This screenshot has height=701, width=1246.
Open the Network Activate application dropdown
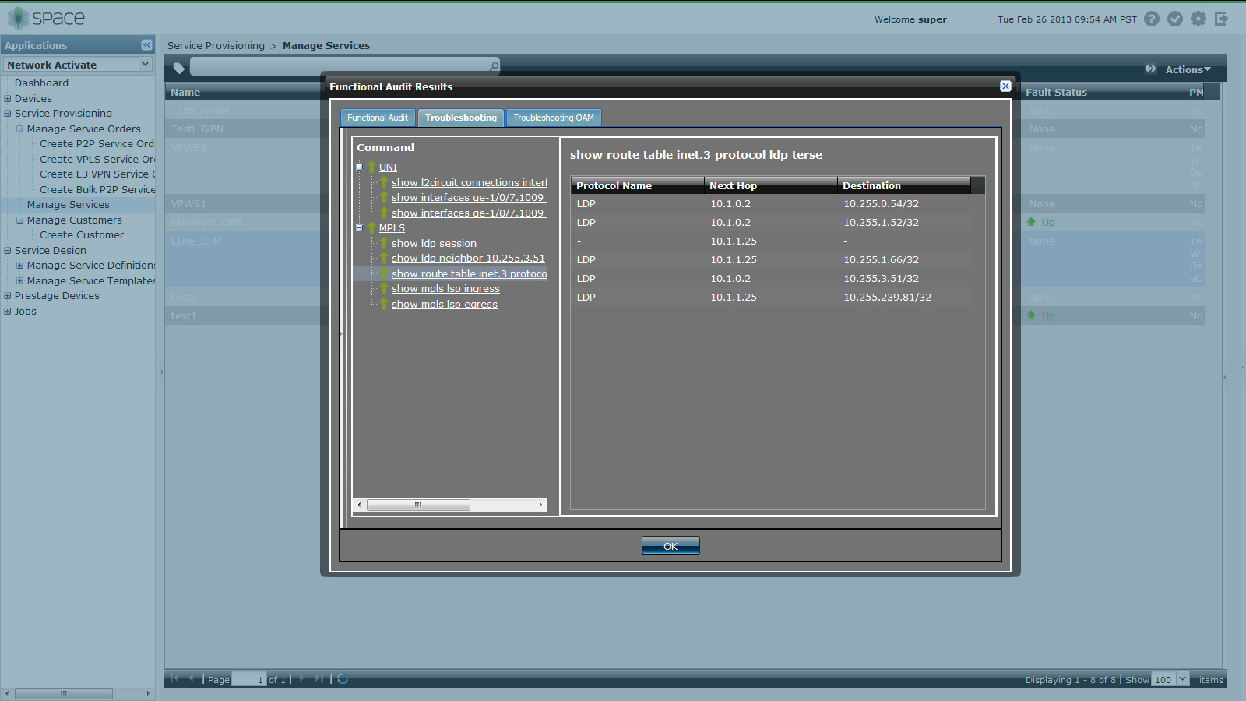click(x=145, y=65)
